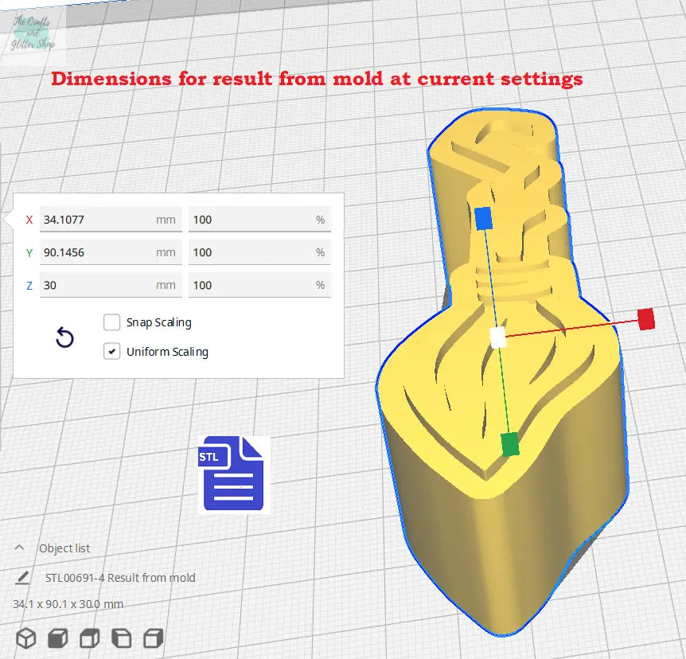Click the reset scale arrow icon

tap(64, 337)
